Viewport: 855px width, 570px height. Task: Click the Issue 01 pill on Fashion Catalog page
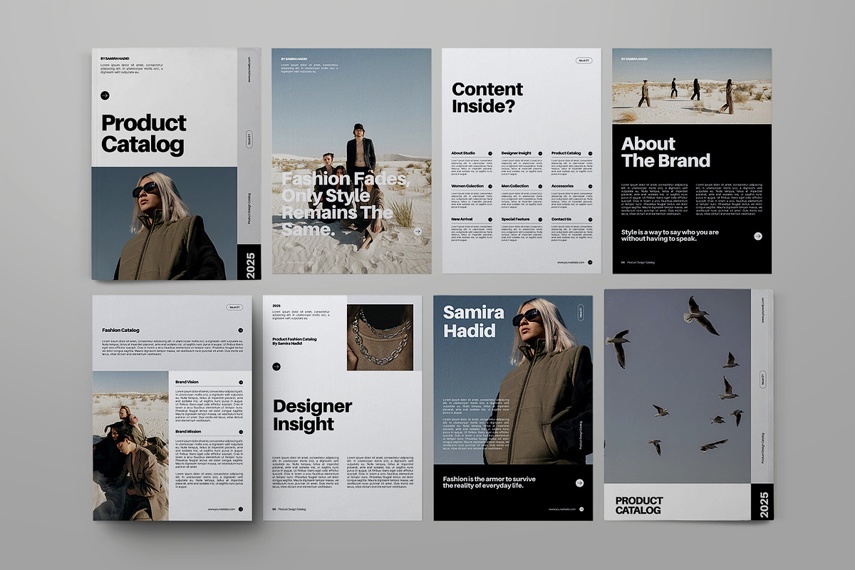point(234,307)
